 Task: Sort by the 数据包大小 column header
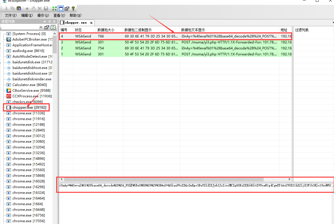[109, 30]
